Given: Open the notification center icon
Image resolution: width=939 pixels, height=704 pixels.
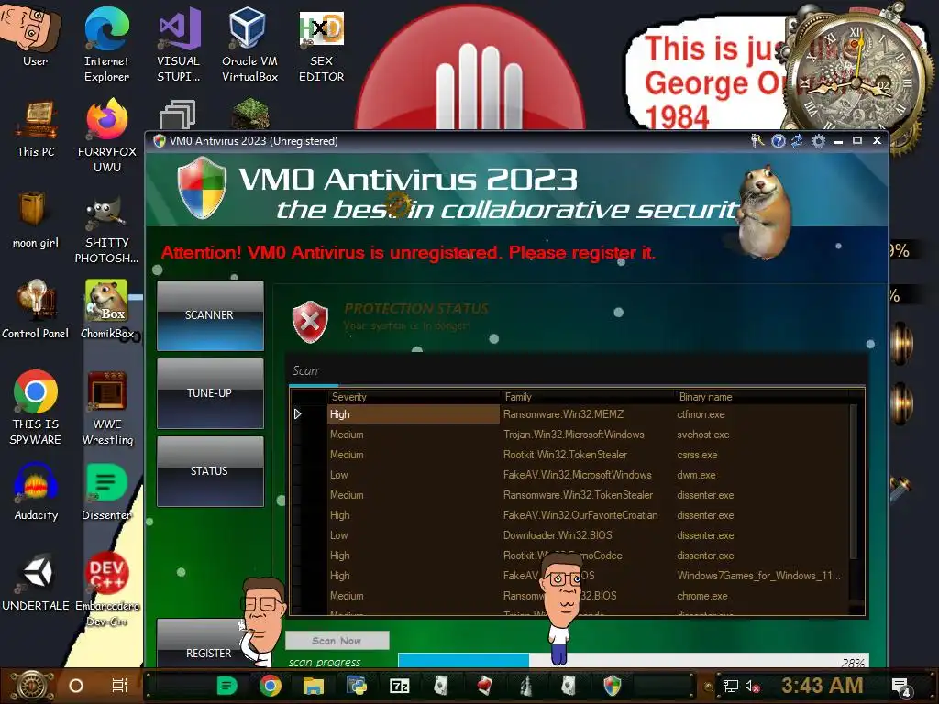Looking at the screenshot, I should tap(900, 687).
